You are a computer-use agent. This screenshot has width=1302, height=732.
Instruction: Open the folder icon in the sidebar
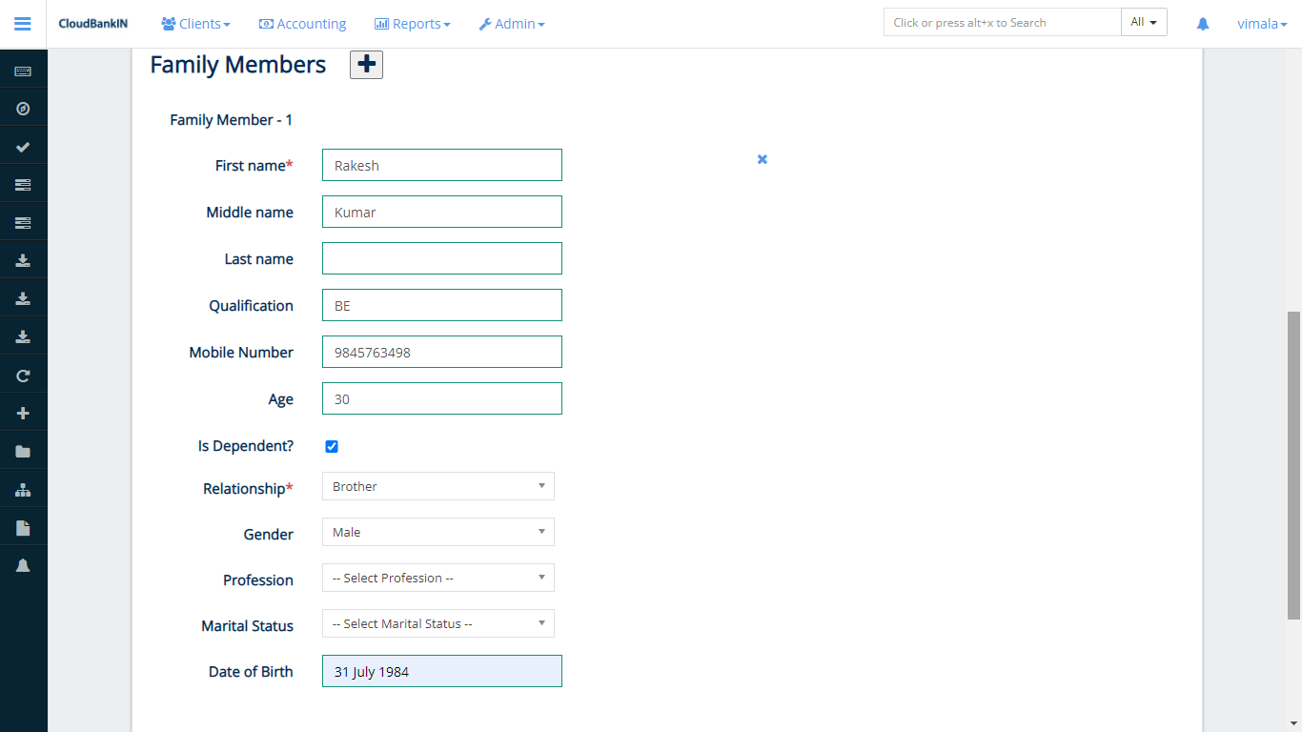tap(23, 449)
